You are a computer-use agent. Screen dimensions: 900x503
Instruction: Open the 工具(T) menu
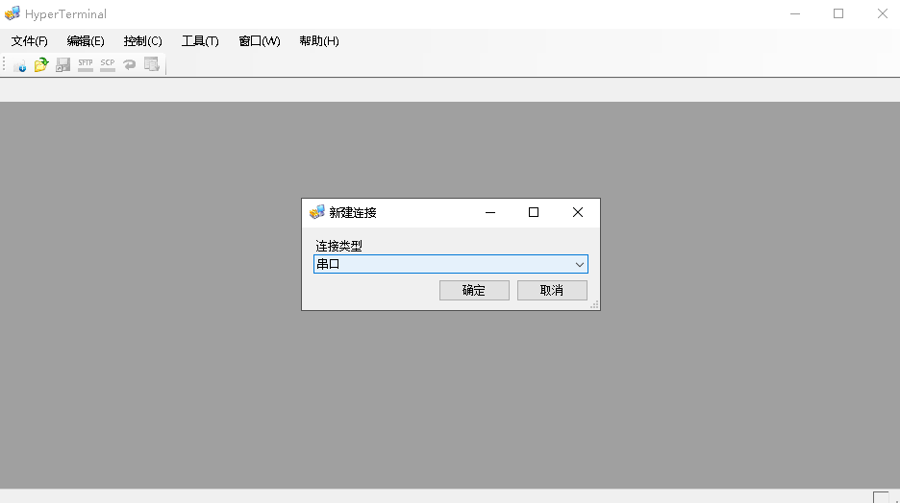200,41
